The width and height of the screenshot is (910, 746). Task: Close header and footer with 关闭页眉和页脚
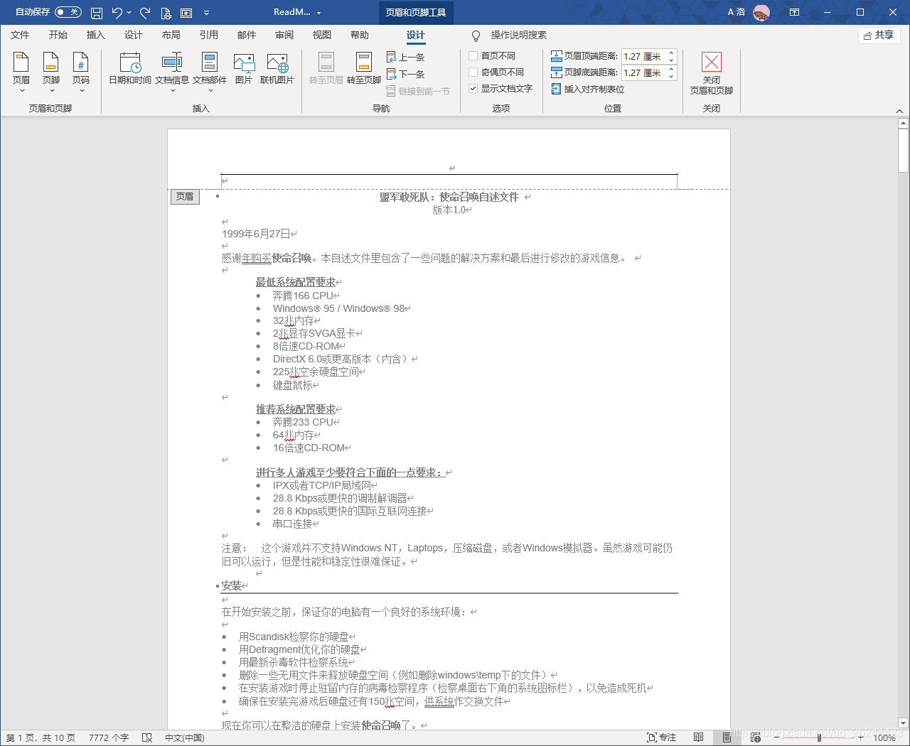(x=712, y=73)
